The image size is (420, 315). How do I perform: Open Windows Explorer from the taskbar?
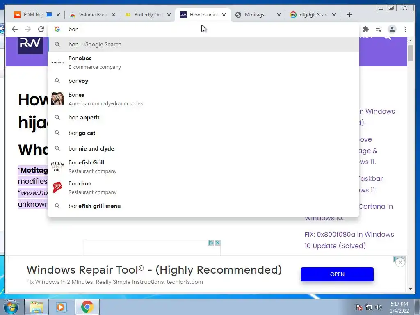(x=37, y=307)
